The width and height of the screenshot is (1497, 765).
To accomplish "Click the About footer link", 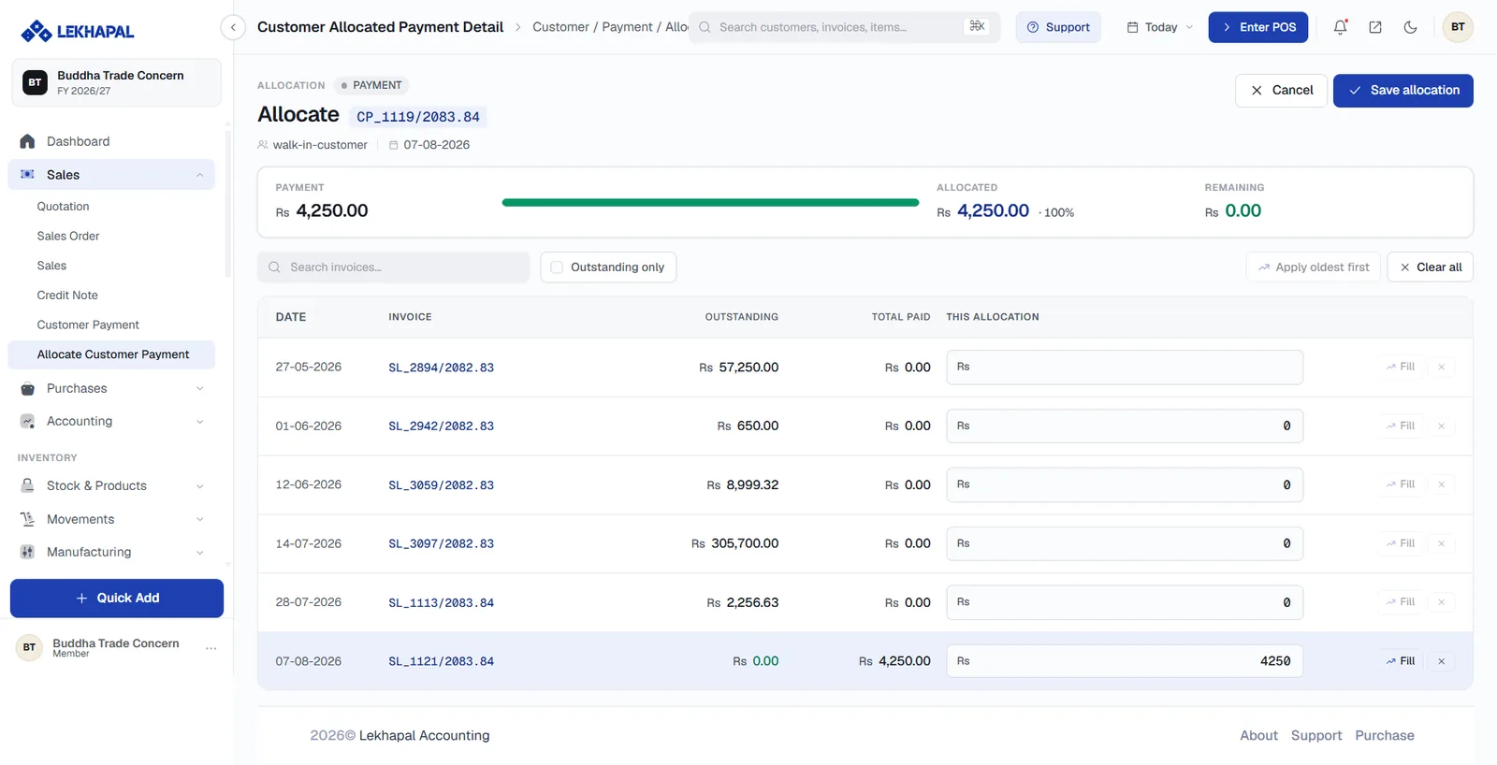I will (x=1258, y=736).
